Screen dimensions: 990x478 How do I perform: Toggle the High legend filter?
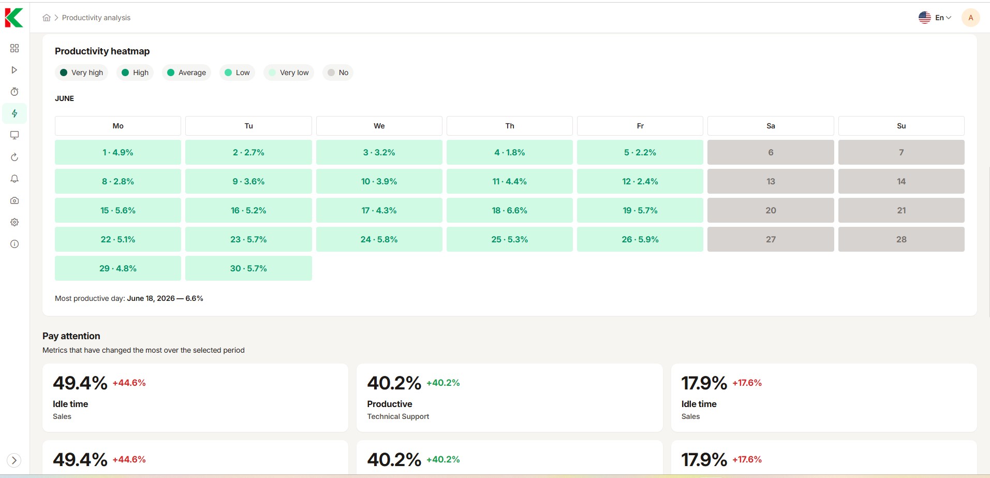point(135,73)
